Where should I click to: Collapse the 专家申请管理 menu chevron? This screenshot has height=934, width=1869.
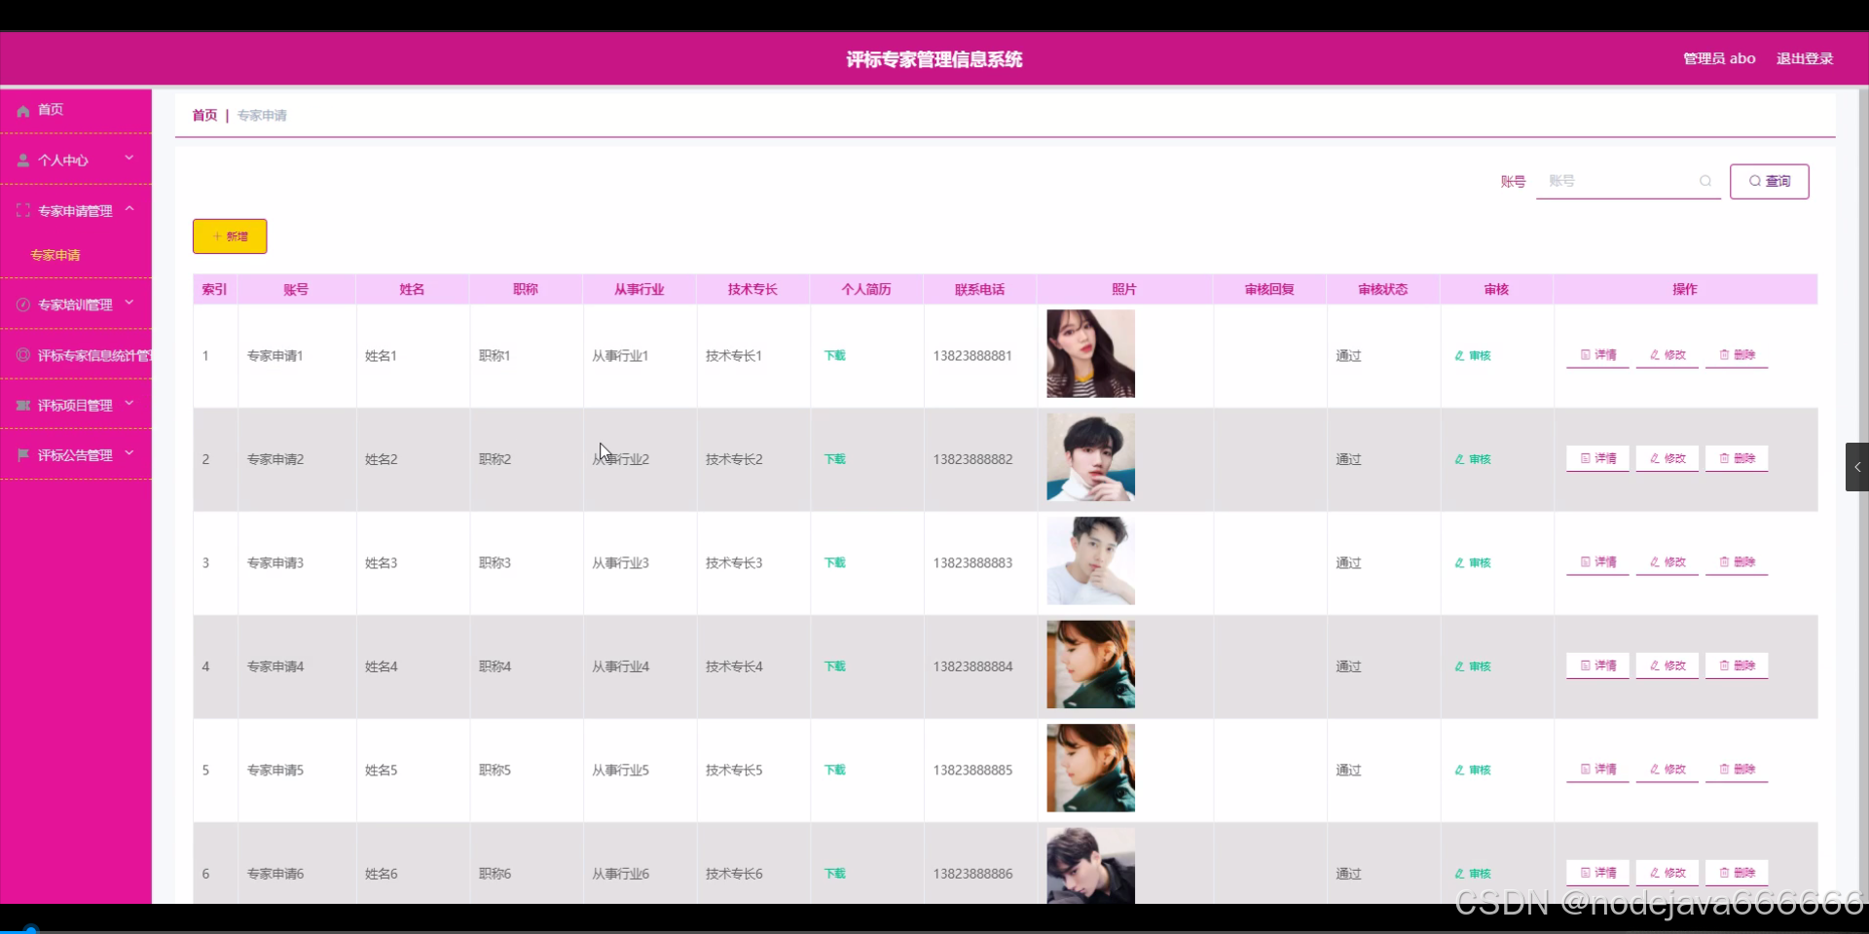(129, 209)
